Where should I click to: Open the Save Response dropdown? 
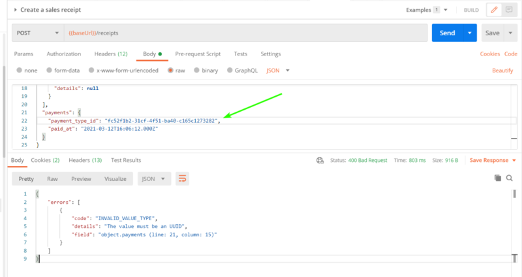pyautogui.click(x=493, y=160)
